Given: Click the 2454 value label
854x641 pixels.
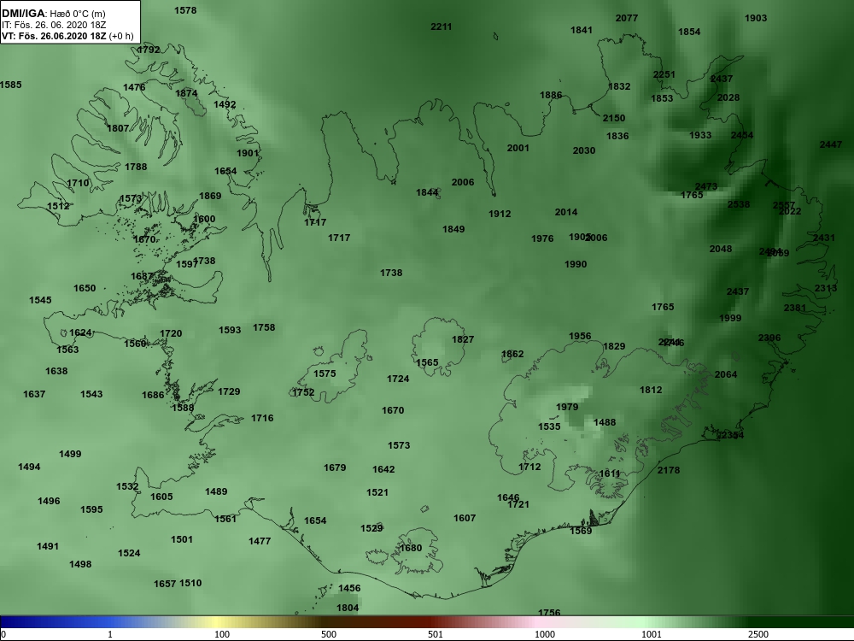Looking at the screenshot, I should (742, 135).
